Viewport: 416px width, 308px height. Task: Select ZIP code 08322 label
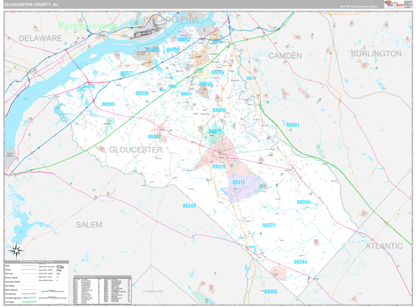pos(269,225)
